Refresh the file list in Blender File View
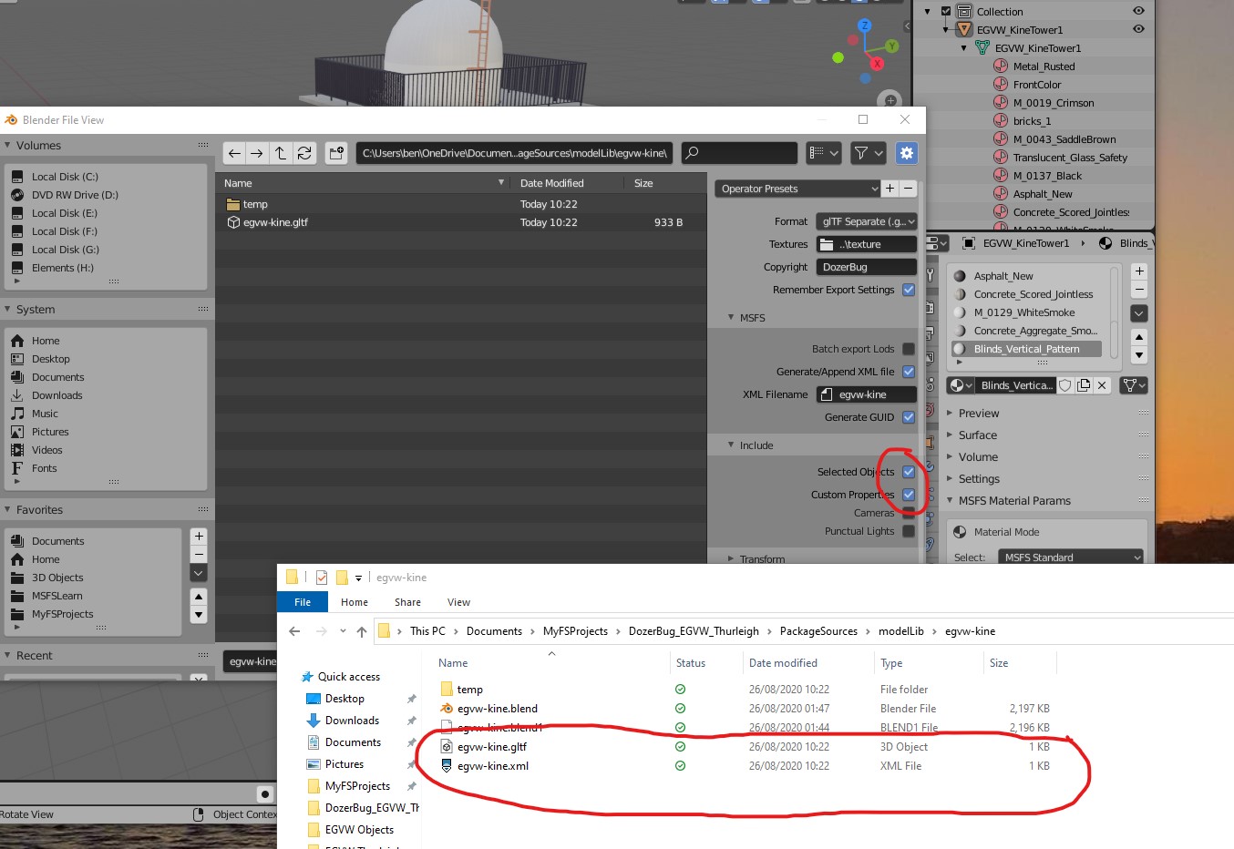The height and width of the screenshot is (849, 1234). click(x=305, y=153)
